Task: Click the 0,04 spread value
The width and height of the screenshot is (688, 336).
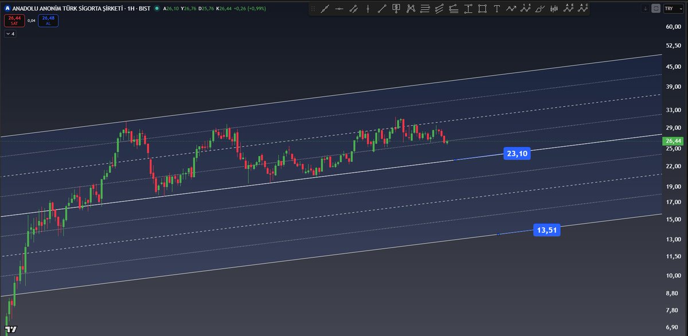Action: pos(31,21)
